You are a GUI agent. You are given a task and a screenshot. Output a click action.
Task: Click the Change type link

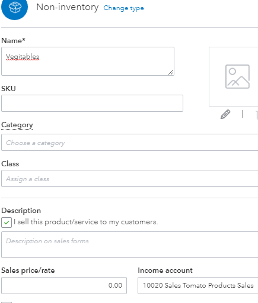[123, 8]
